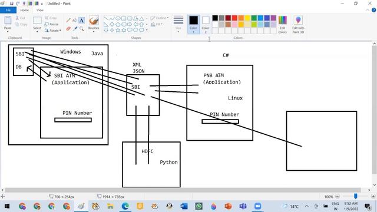Expand the Shapes gallery more arrow
Screen dimensions: 377x212
coord(147,30)
